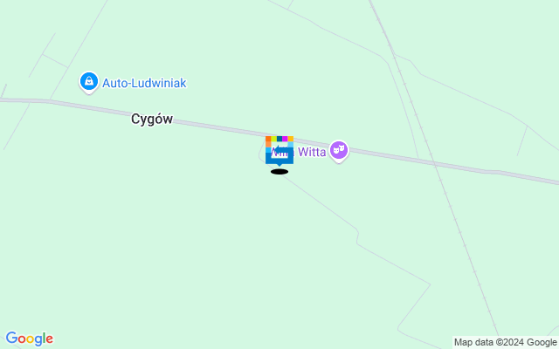Pick the lime-yellow square on the marker
This screenshot has height=349, width=559.
tap(273, 139)
